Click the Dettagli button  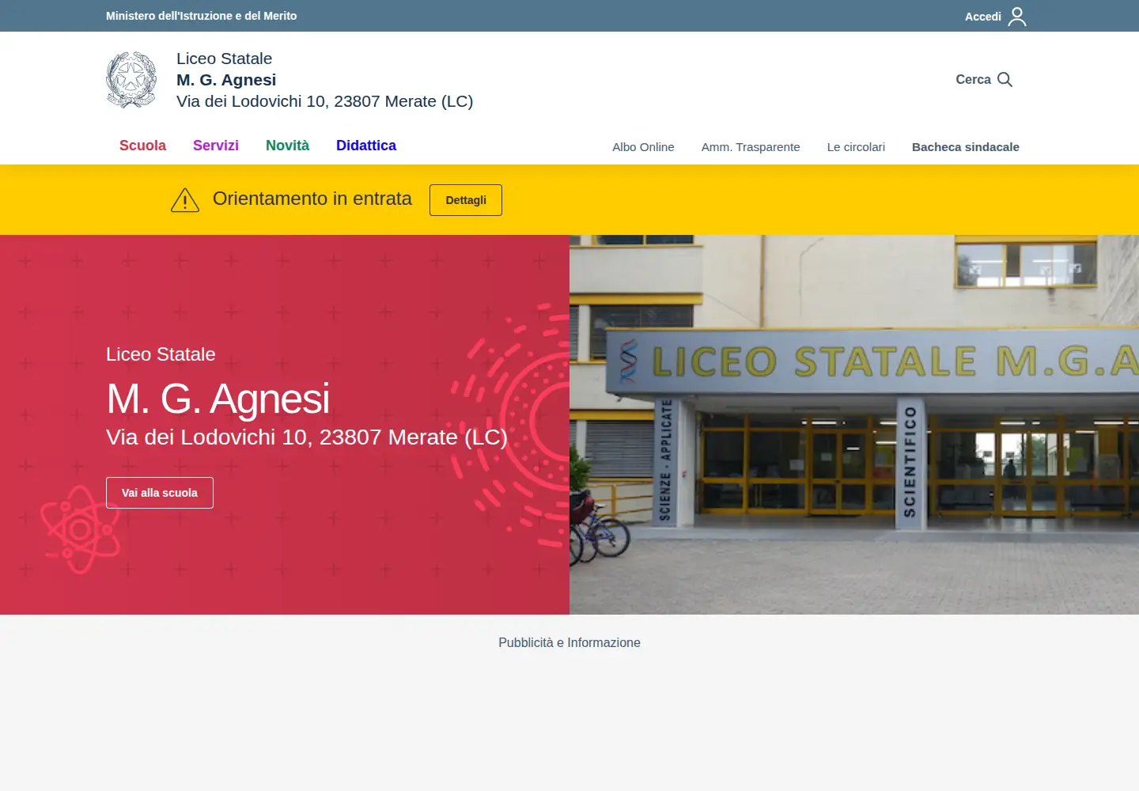(466, 200)
